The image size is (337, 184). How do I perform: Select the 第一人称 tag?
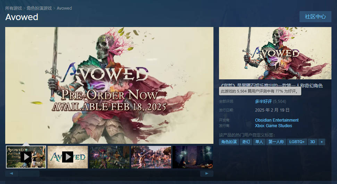tap(276, 142)
